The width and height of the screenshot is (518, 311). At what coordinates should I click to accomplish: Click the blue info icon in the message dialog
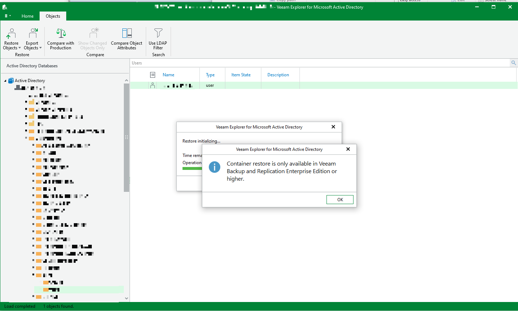point(215,167)
